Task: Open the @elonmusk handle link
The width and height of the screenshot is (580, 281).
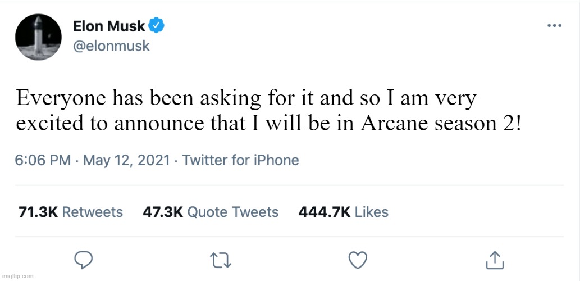Action: 111,46
